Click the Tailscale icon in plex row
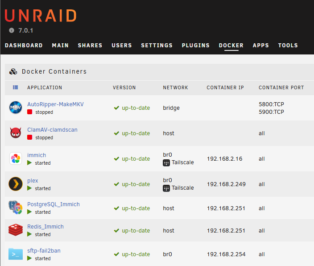This screenshot has height=266, width=314. [166, 188]
